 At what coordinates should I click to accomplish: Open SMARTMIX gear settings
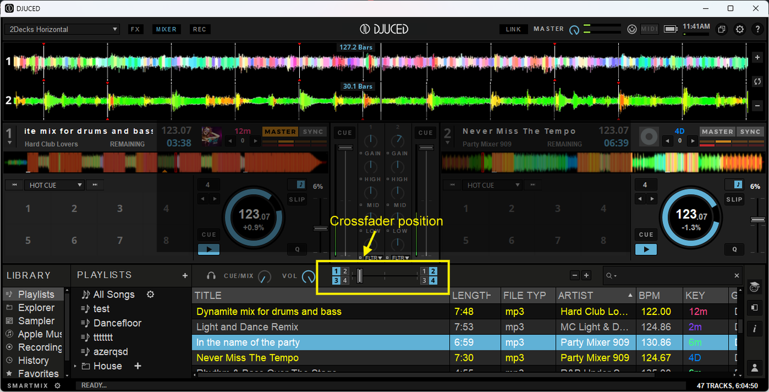(58, 385)
